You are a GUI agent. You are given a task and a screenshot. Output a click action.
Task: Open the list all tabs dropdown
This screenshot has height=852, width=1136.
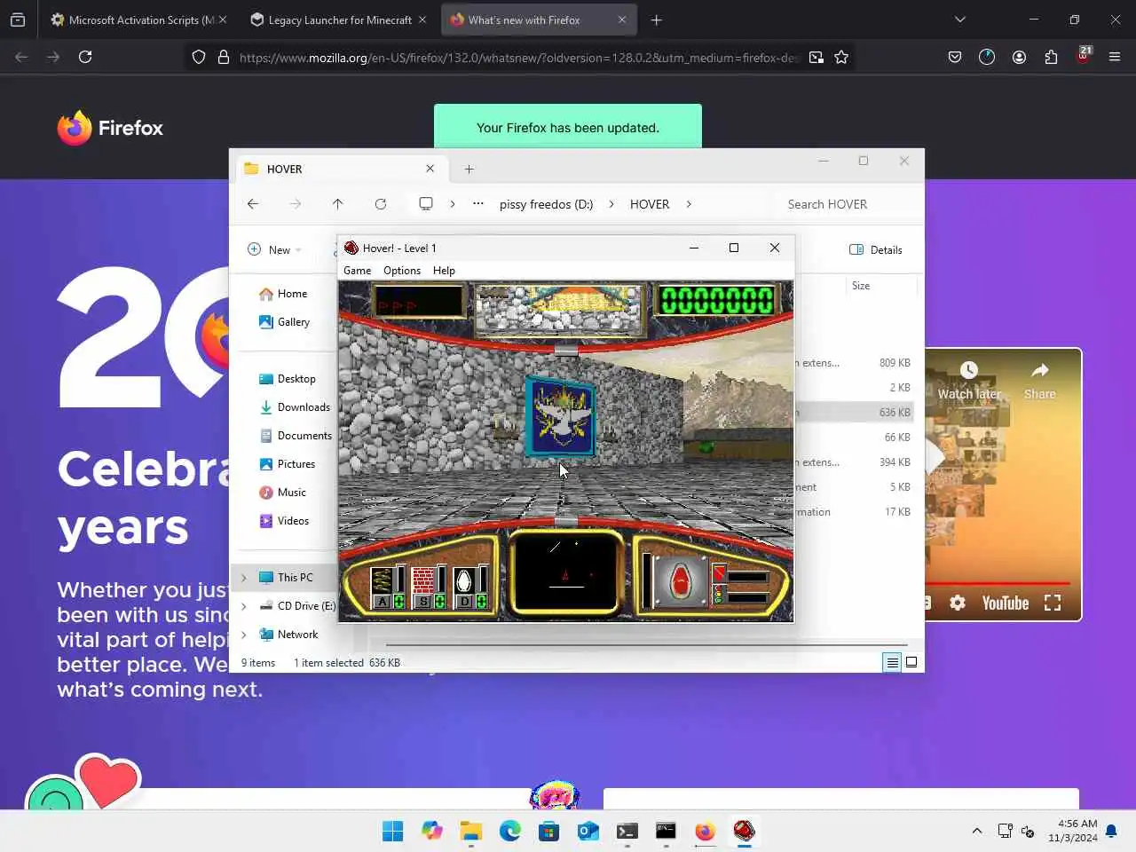(x=959, y=20)
